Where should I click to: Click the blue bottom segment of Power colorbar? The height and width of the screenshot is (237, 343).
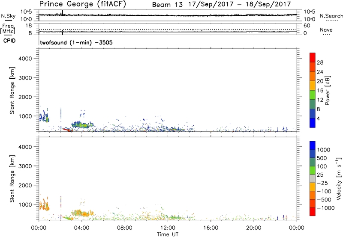pyautogui.click(x=313, y=123)
